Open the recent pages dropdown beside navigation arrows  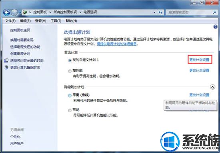pos(20,13)
